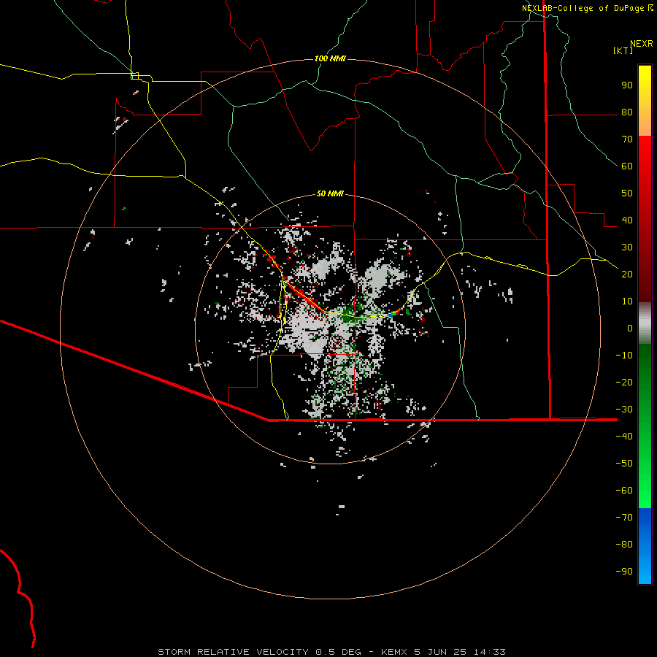Click the -20 value on the velocity scale
Viewport: 657px width, 657px height.
pos(624,382)
